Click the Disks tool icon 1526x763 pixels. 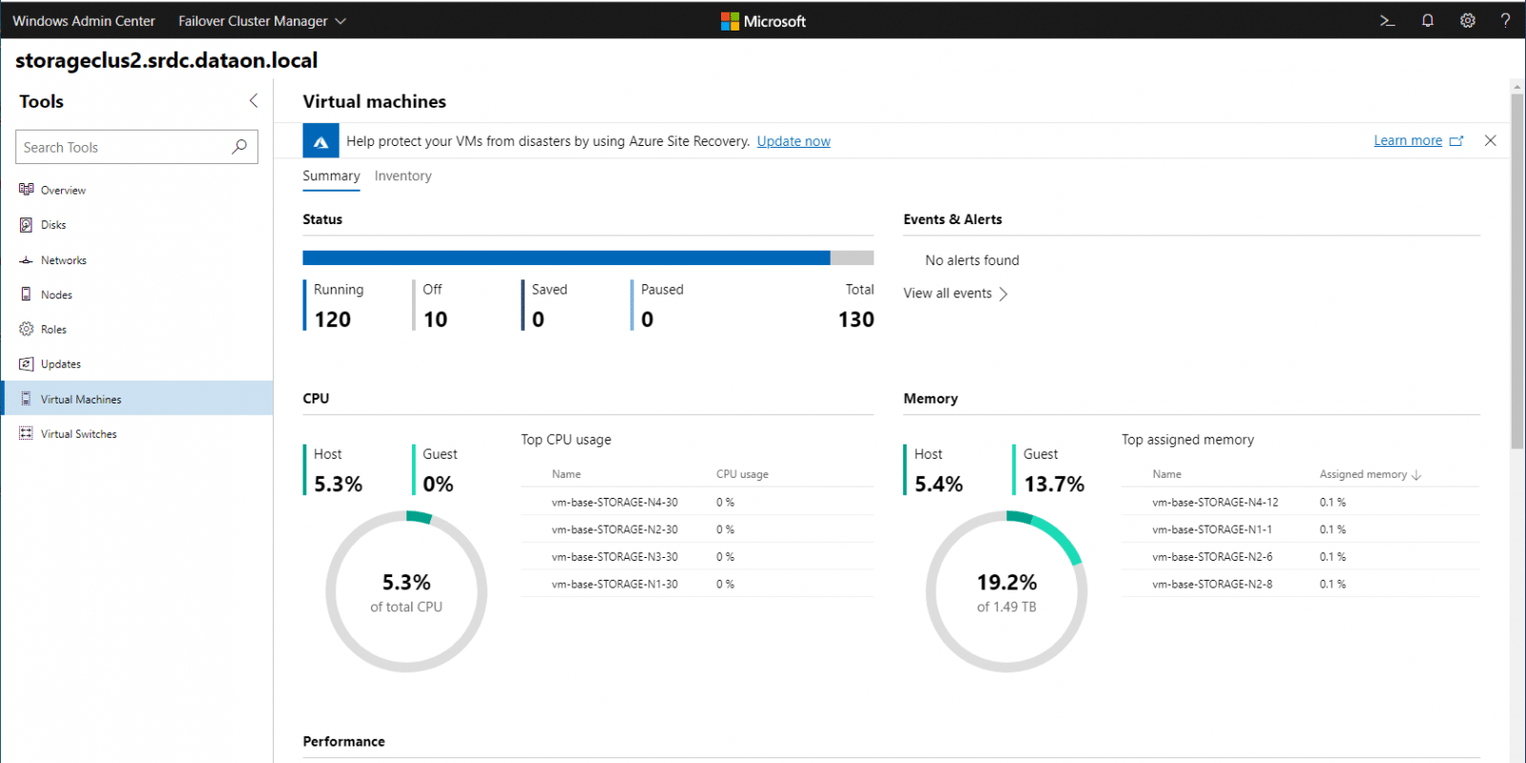click(x=26, y=224)
